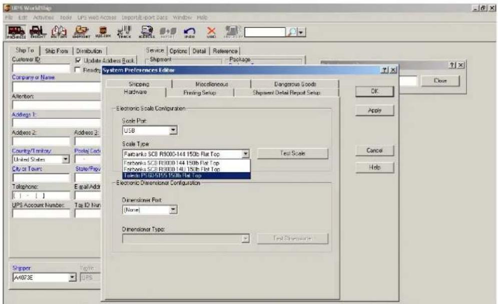Open the File menu
Viewport: 498px width, 304px height.
coord(9,18)
